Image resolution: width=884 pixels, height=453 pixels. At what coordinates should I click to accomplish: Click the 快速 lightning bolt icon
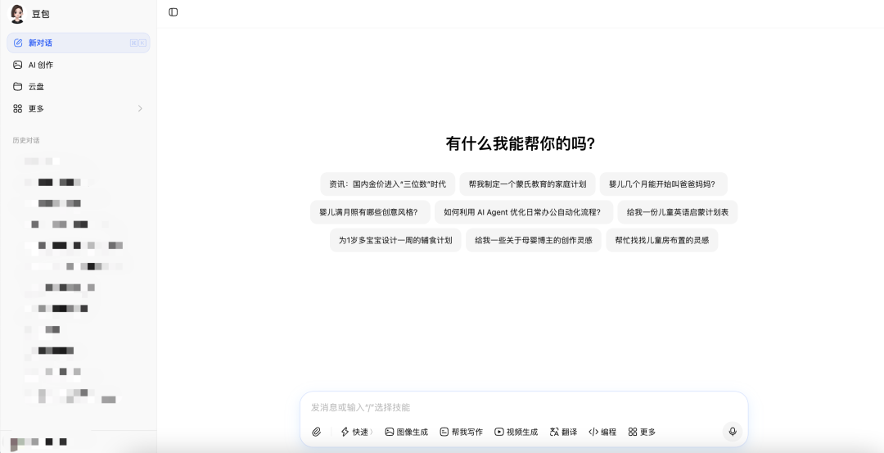(345, 433)
